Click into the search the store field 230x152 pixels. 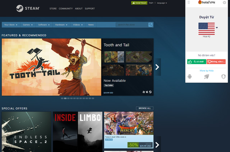(x=132, y=25)
